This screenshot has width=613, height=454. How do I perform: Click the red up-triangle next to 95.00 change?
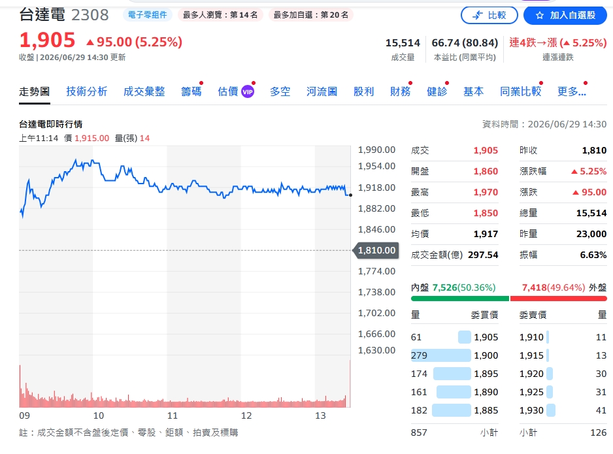pyautogui.click(x=90, y=42)
